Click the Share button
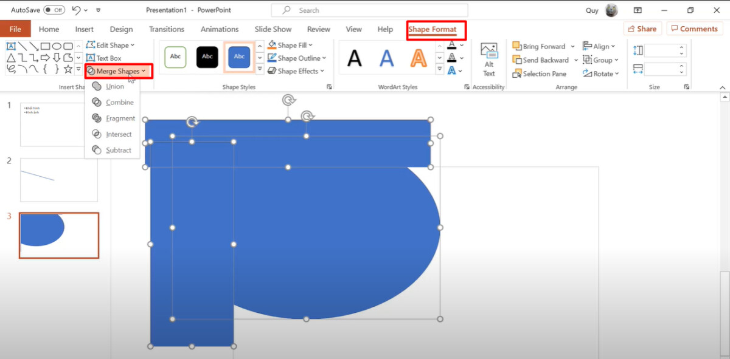 (x=642, y=29)
